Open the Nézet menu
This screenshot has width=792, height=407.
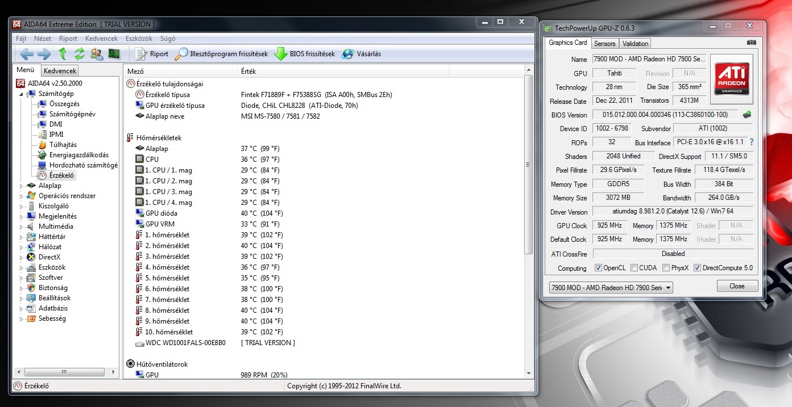(43, 39)
